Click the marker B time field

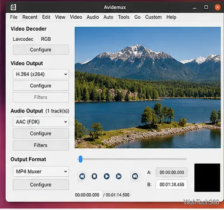pos(172,185)
